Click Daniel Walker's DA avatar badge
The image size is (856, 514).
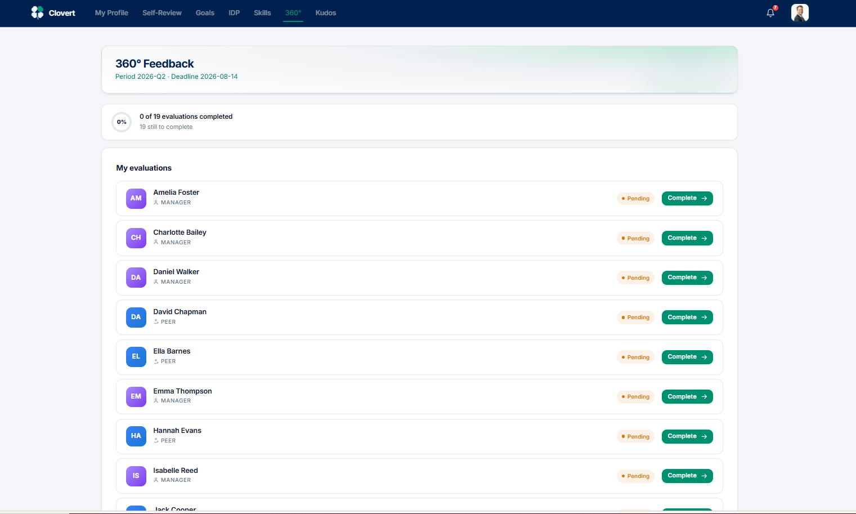[136, 278]
